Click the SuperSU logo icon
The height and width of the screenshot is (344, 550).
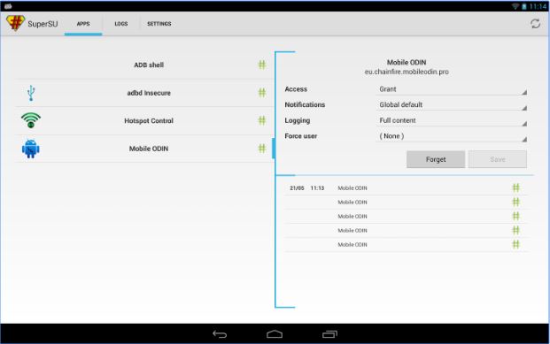coord(15,23)
